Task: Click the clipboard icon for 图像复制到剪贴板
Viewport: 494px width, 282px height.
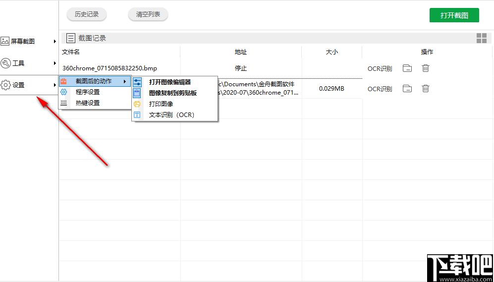Action: click(x=137, y=93)
